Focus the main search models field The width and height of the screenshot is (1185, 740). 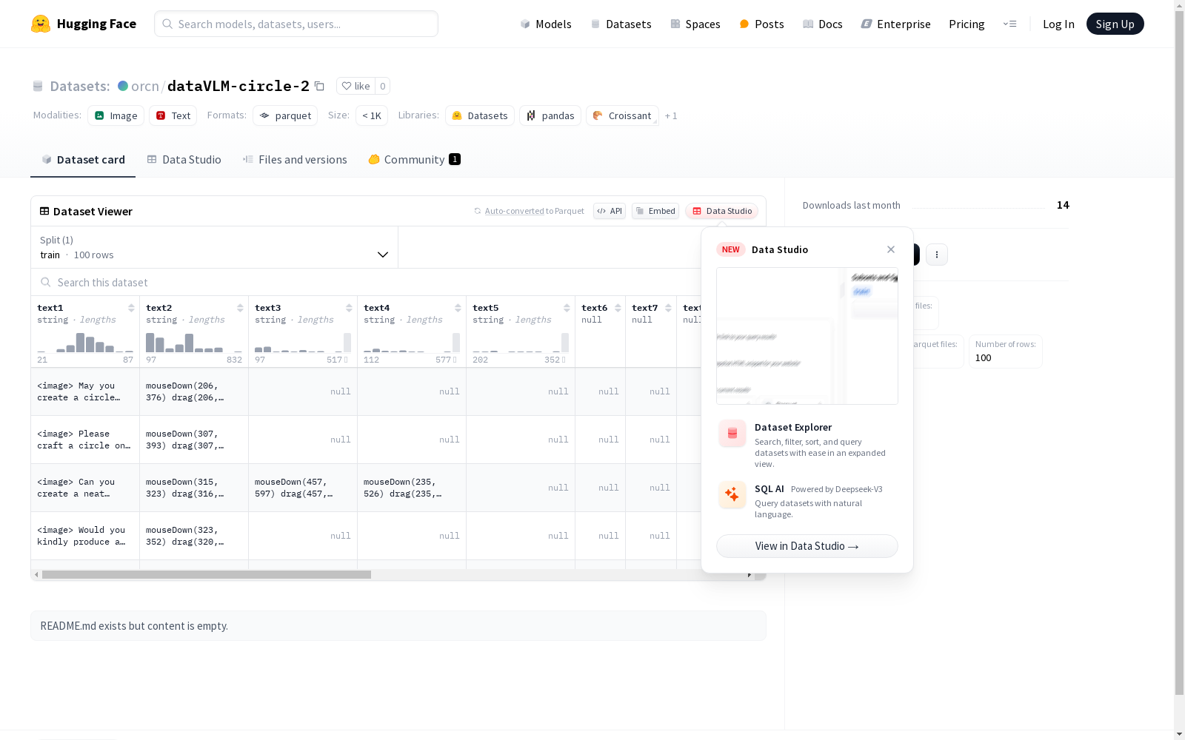[x=296, y=24]
